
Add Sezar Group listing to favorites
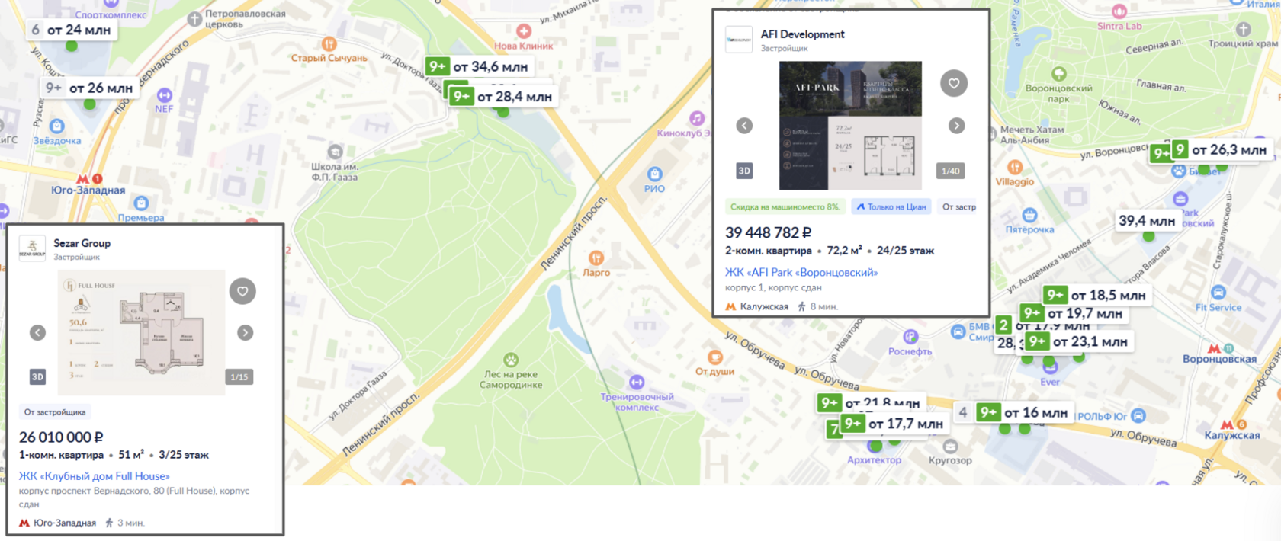(242, 291)
